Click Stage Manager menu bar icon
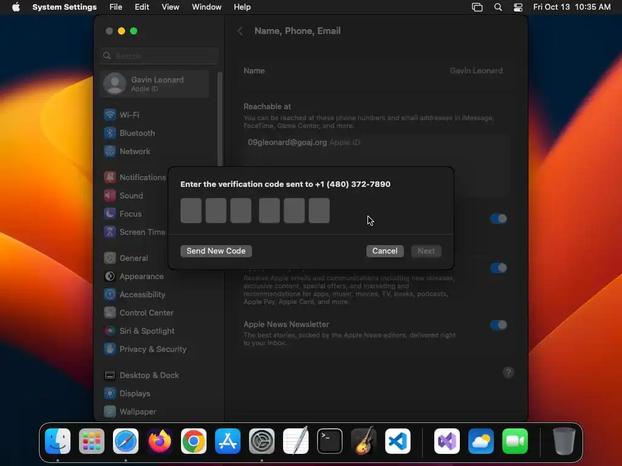Image resolution: width=622 pixels, height=466 pixels. (477, 7)
